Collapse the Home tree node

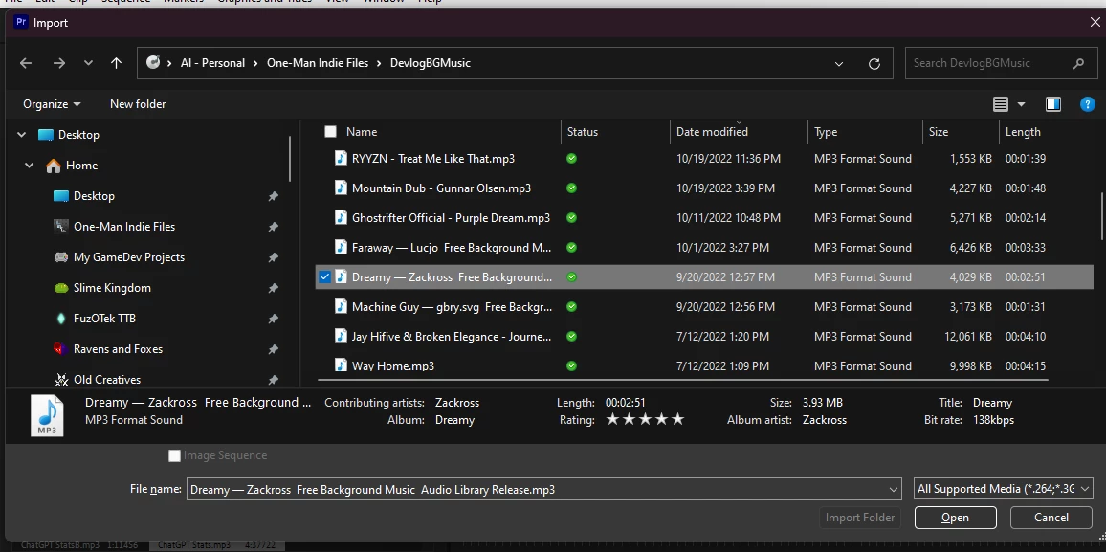click(29, 166)
